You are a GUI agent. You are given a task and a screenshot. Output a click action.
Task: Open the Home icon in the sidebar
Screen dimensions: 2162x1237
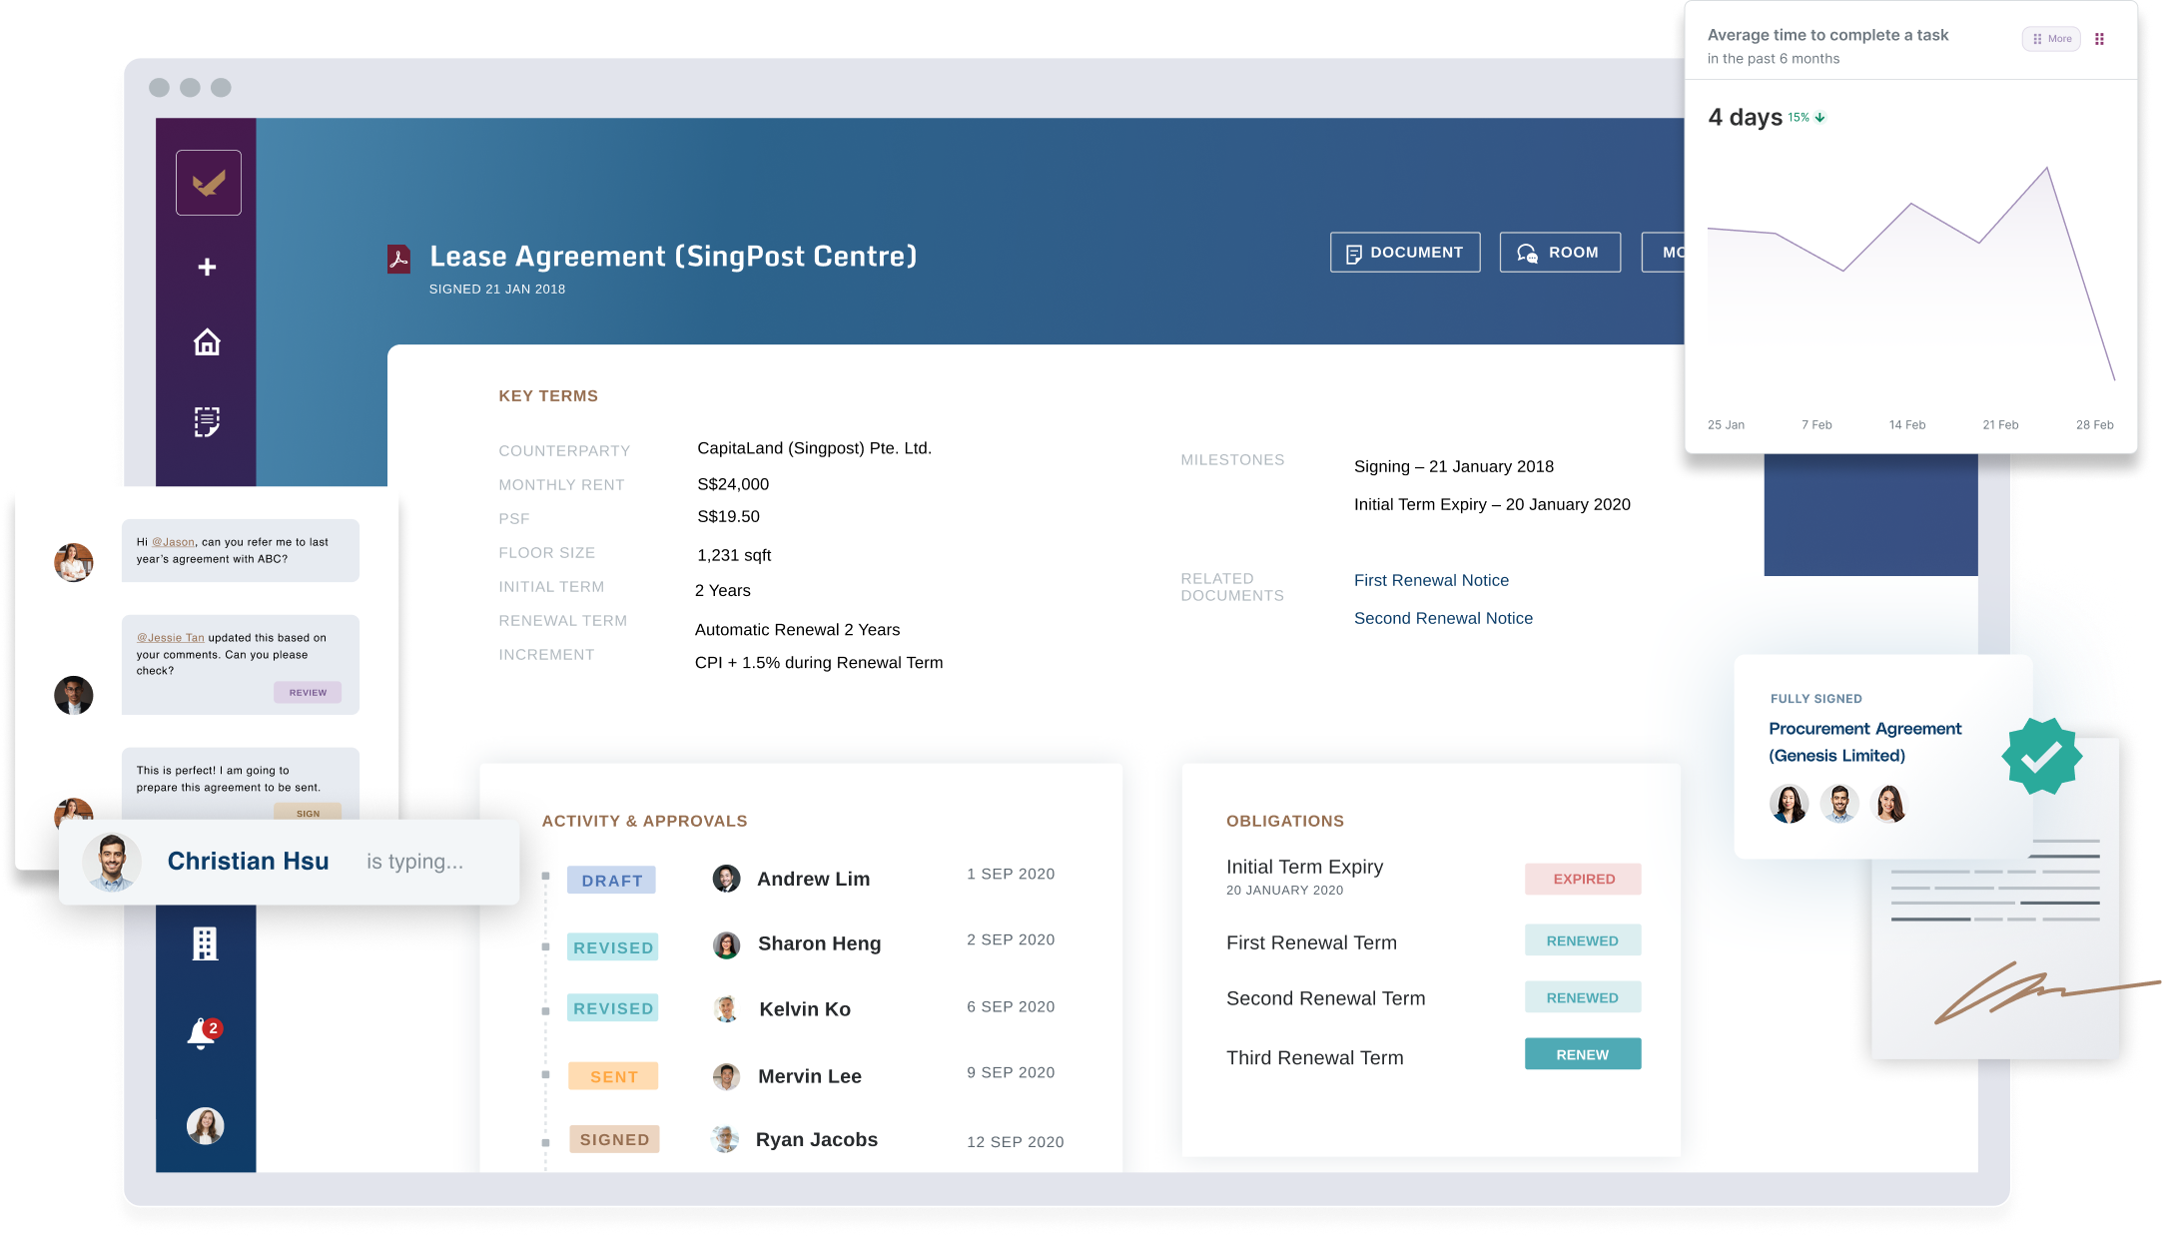206,343
